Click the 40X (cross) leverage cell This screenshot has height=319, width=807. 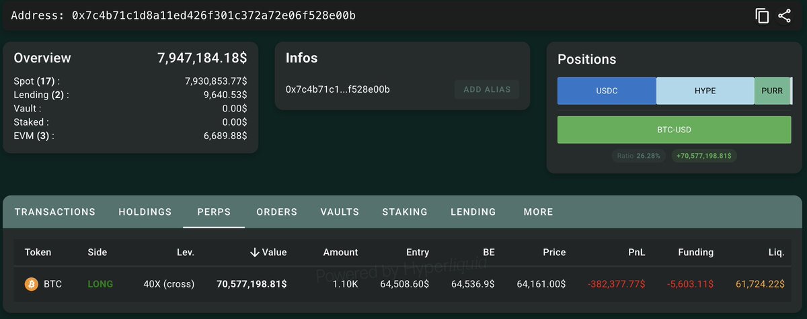[x=169, y=284]
